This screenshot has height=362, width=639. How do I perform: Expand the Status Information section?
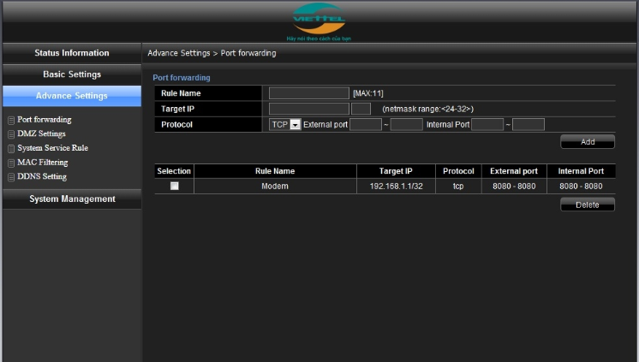coord(71,53)
